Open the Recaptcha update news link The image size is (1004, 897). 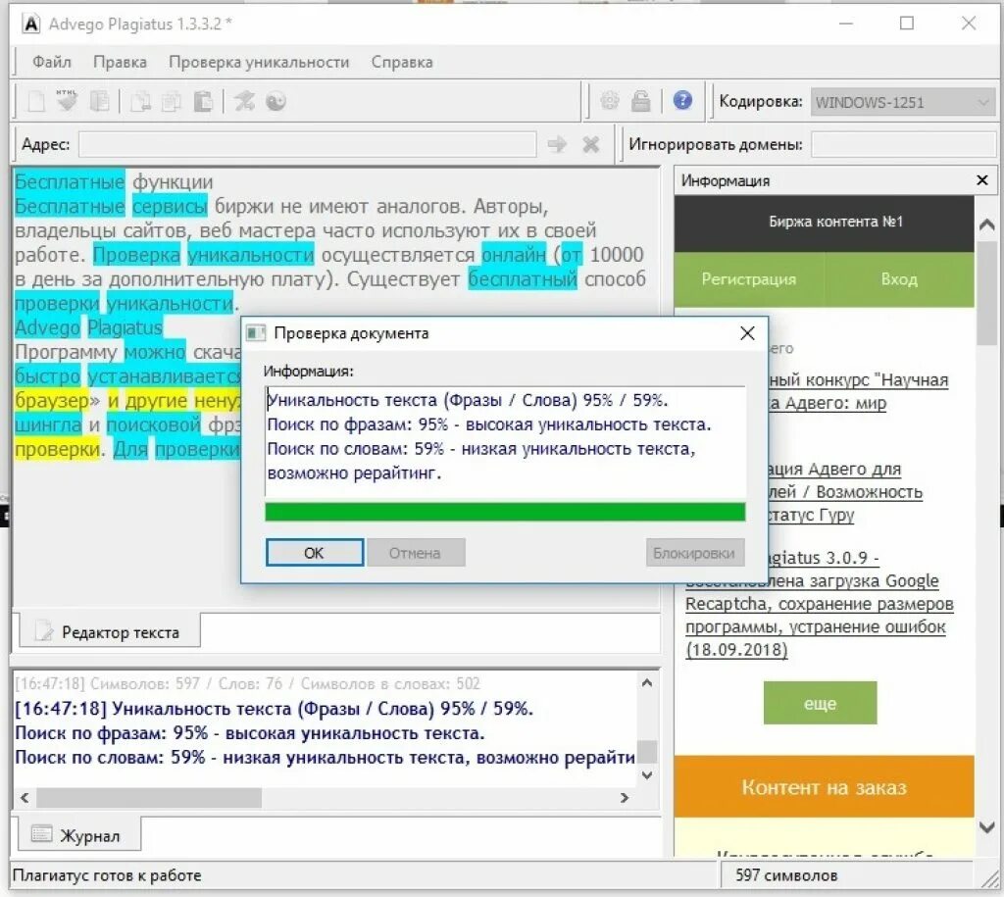pyautogui.click(x=819, y=604)
